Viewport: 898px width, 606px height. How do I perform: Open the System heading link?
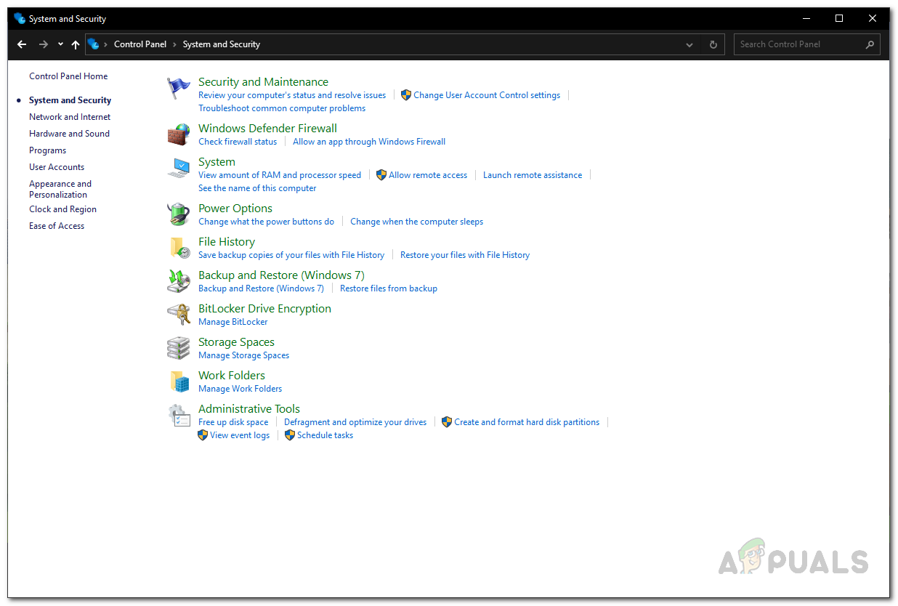[217, 162]
